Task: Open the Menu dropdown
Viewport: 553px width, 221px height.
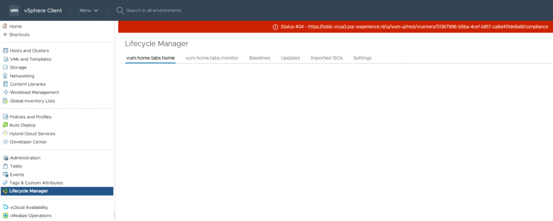Action: pos(89,11)
